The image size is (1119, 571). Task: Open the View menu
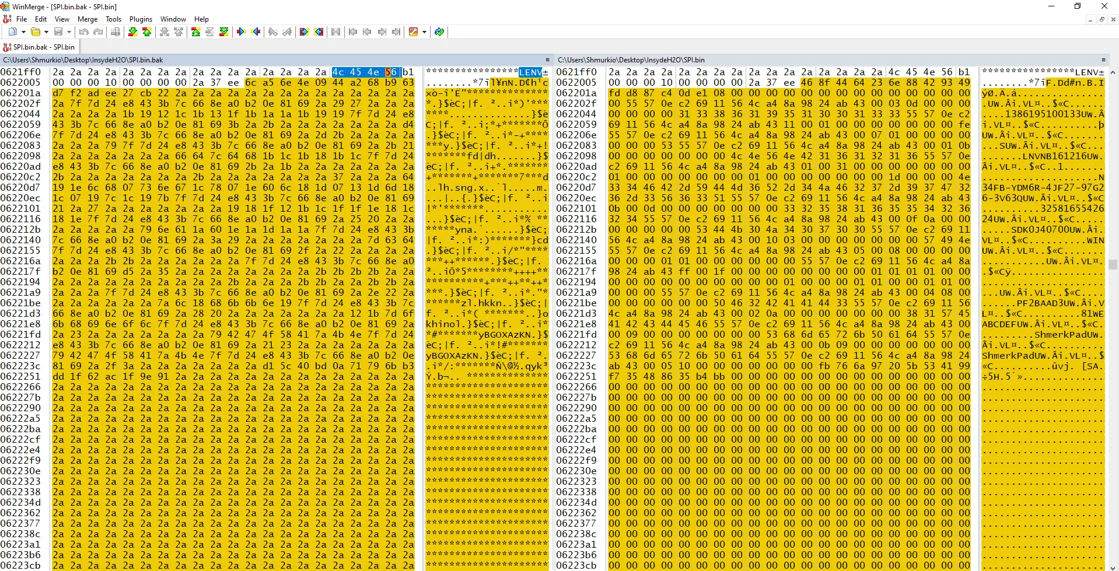pos(62,19)
